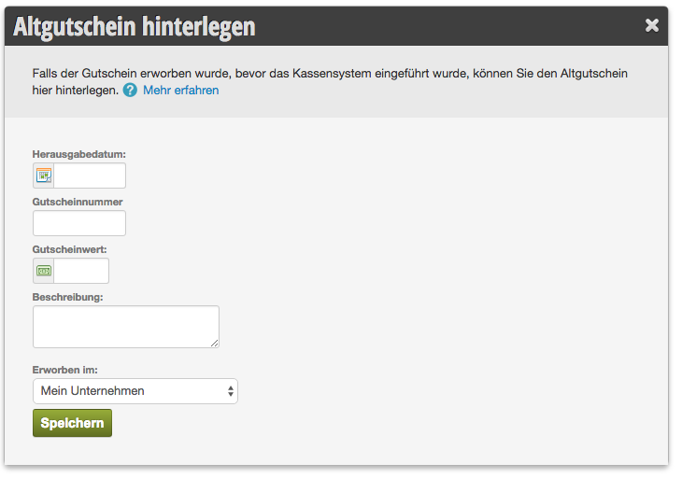Select the Gutscheinwert amount field

point(81,271)
